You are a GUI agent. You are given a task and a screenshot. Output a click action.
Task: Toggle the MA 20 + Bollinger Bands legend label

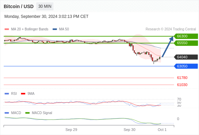pos(30,29)
